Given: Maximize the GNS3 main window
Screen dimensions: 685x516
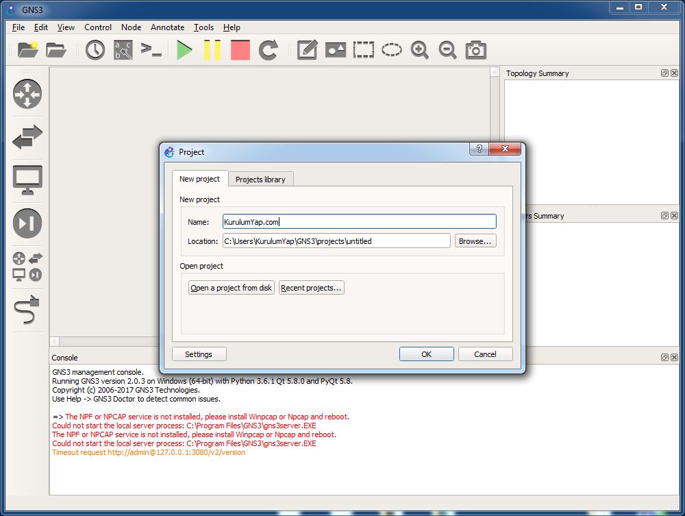Looking at the screenshot, I should pos(638,8).
